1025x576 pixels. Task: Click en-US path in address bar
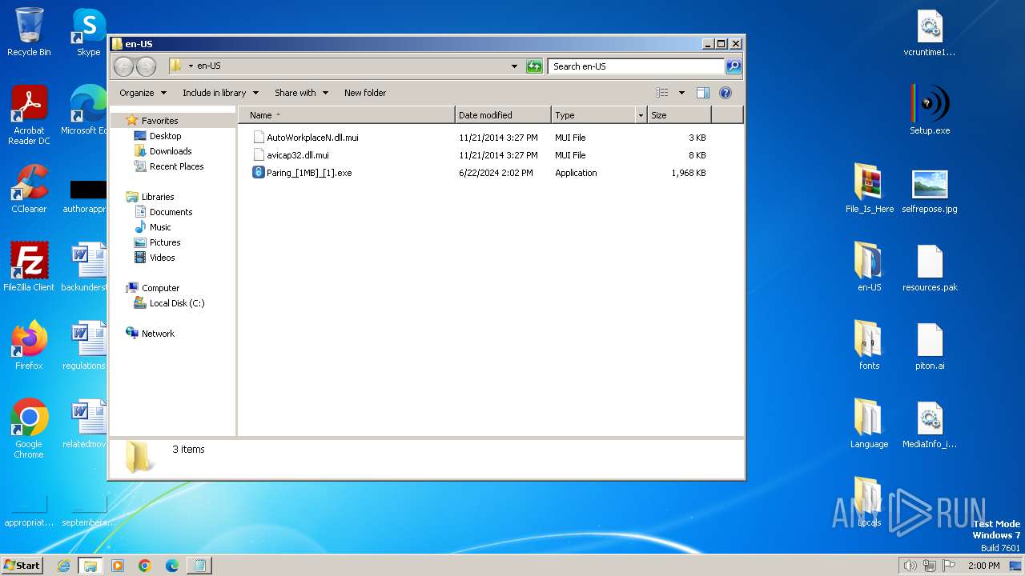(208, 66)
